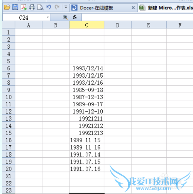Select column E header
Viewport: 193px width, 194px height.
tap(149, 25)
